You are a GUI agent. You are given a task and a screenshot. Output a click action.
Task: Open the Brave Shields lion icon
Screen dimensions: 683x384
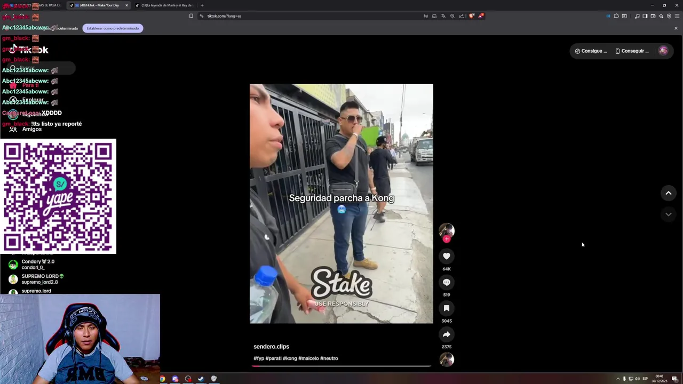pyautogui.click(x=471, y=16)
